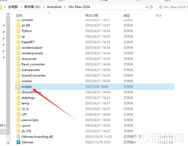Select the Revit_converter folder
The image size is (188, 146).
pos(33,64)
